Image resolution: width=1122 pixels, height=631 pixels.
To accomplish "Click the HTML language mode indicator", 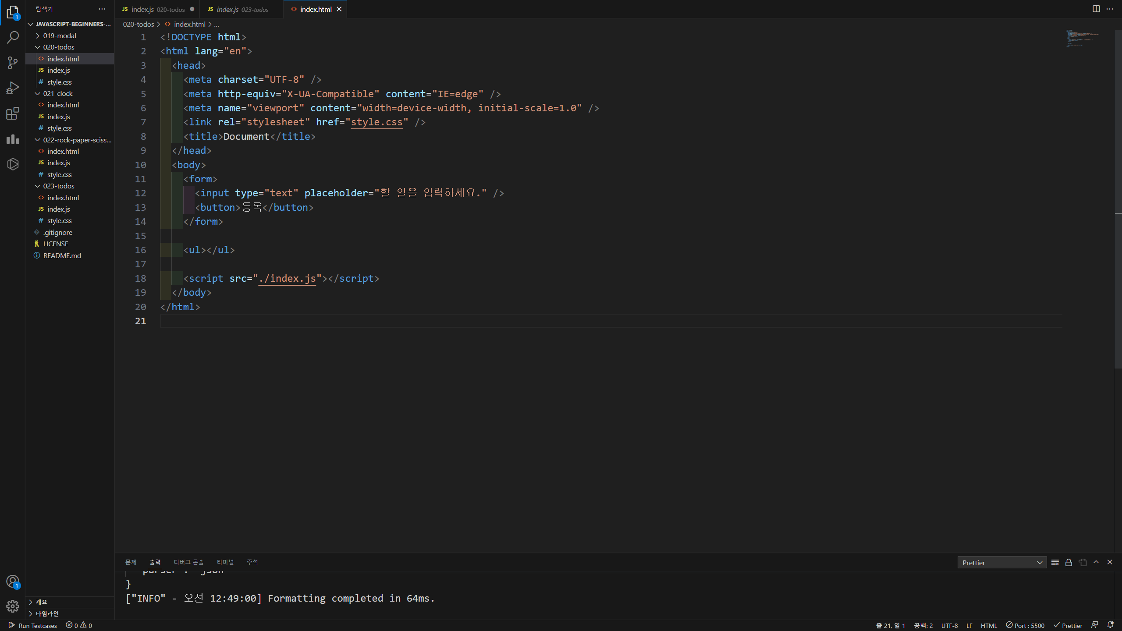I will click(x=988, y=625).
